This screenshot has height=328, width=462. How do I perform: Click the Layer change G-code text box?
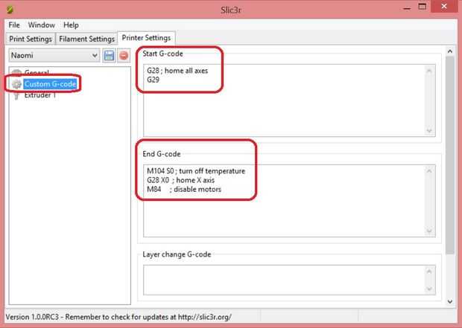(289, 280)
